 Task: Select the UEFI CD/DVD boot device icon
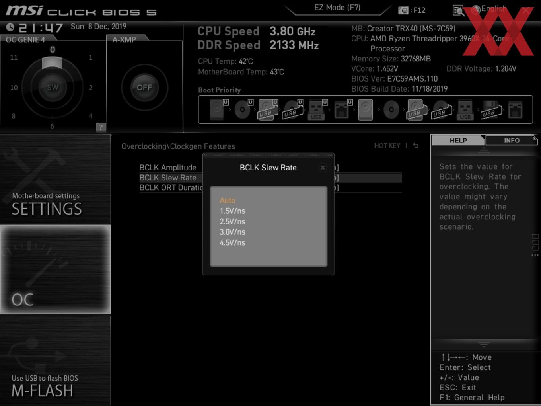pos(243,109)
